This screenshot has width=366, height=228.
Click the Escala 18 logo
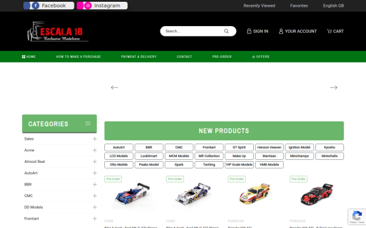click(x=57, y=32)
